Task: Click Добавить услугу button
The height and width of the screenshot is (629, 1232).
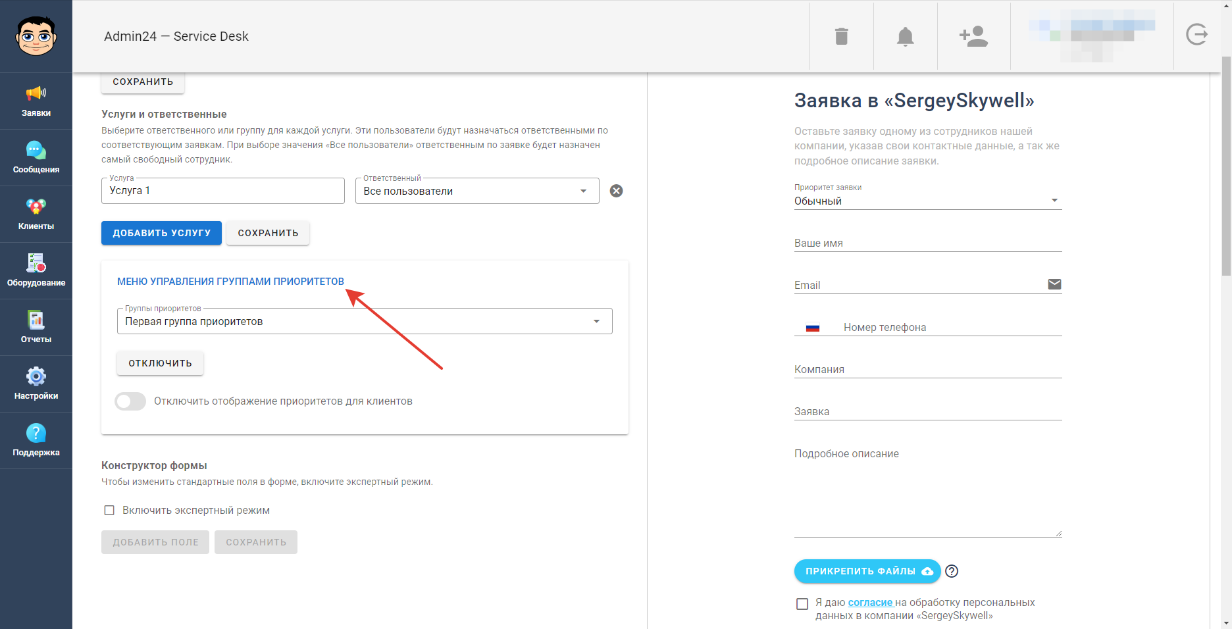Action: pyautogui.click(x=161, y=233)
